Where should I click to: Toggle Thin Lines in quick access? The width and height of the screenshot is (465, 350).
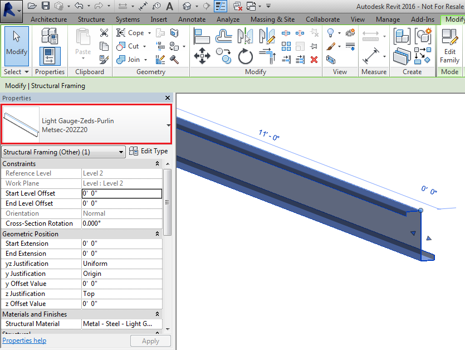point(221,6)
